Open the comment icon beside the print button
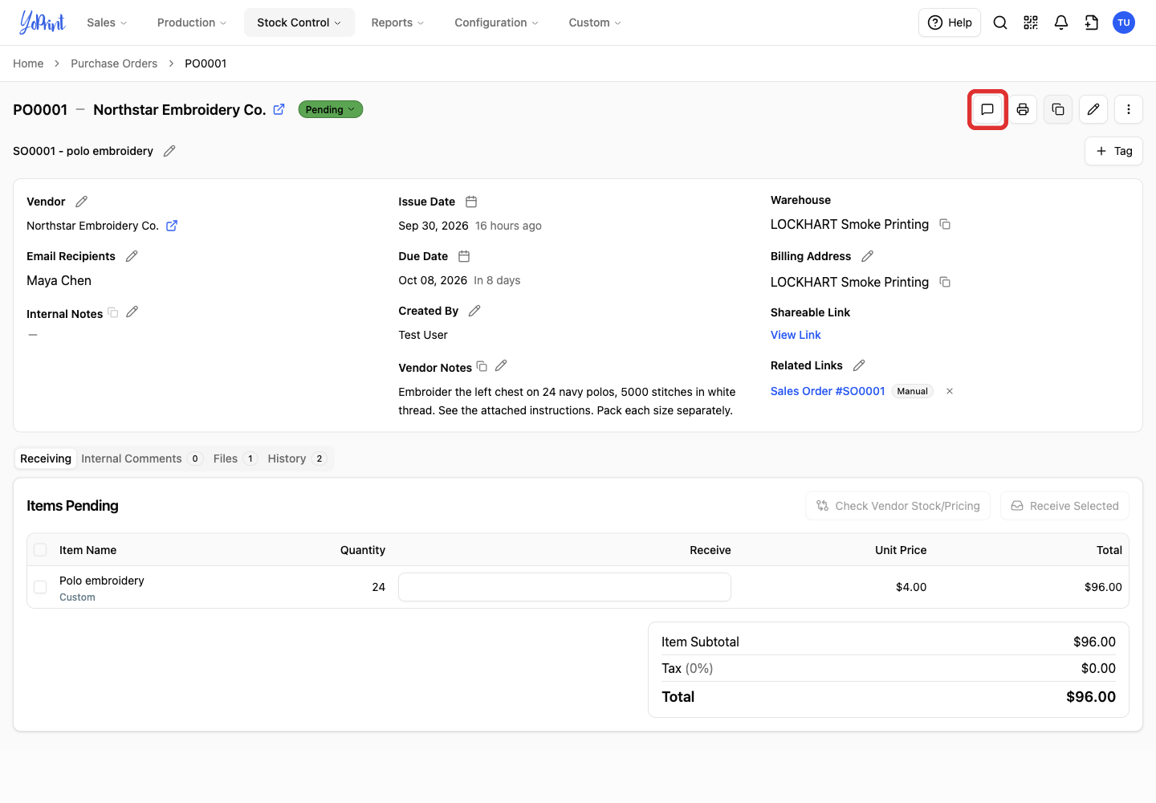 987,109
